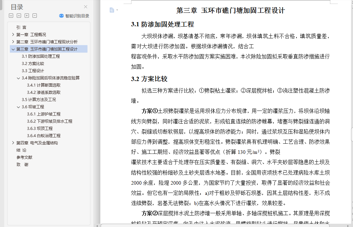Select 第四章 电气及金属结构 entry
353x227 pixels.
[x=37, y=143]
